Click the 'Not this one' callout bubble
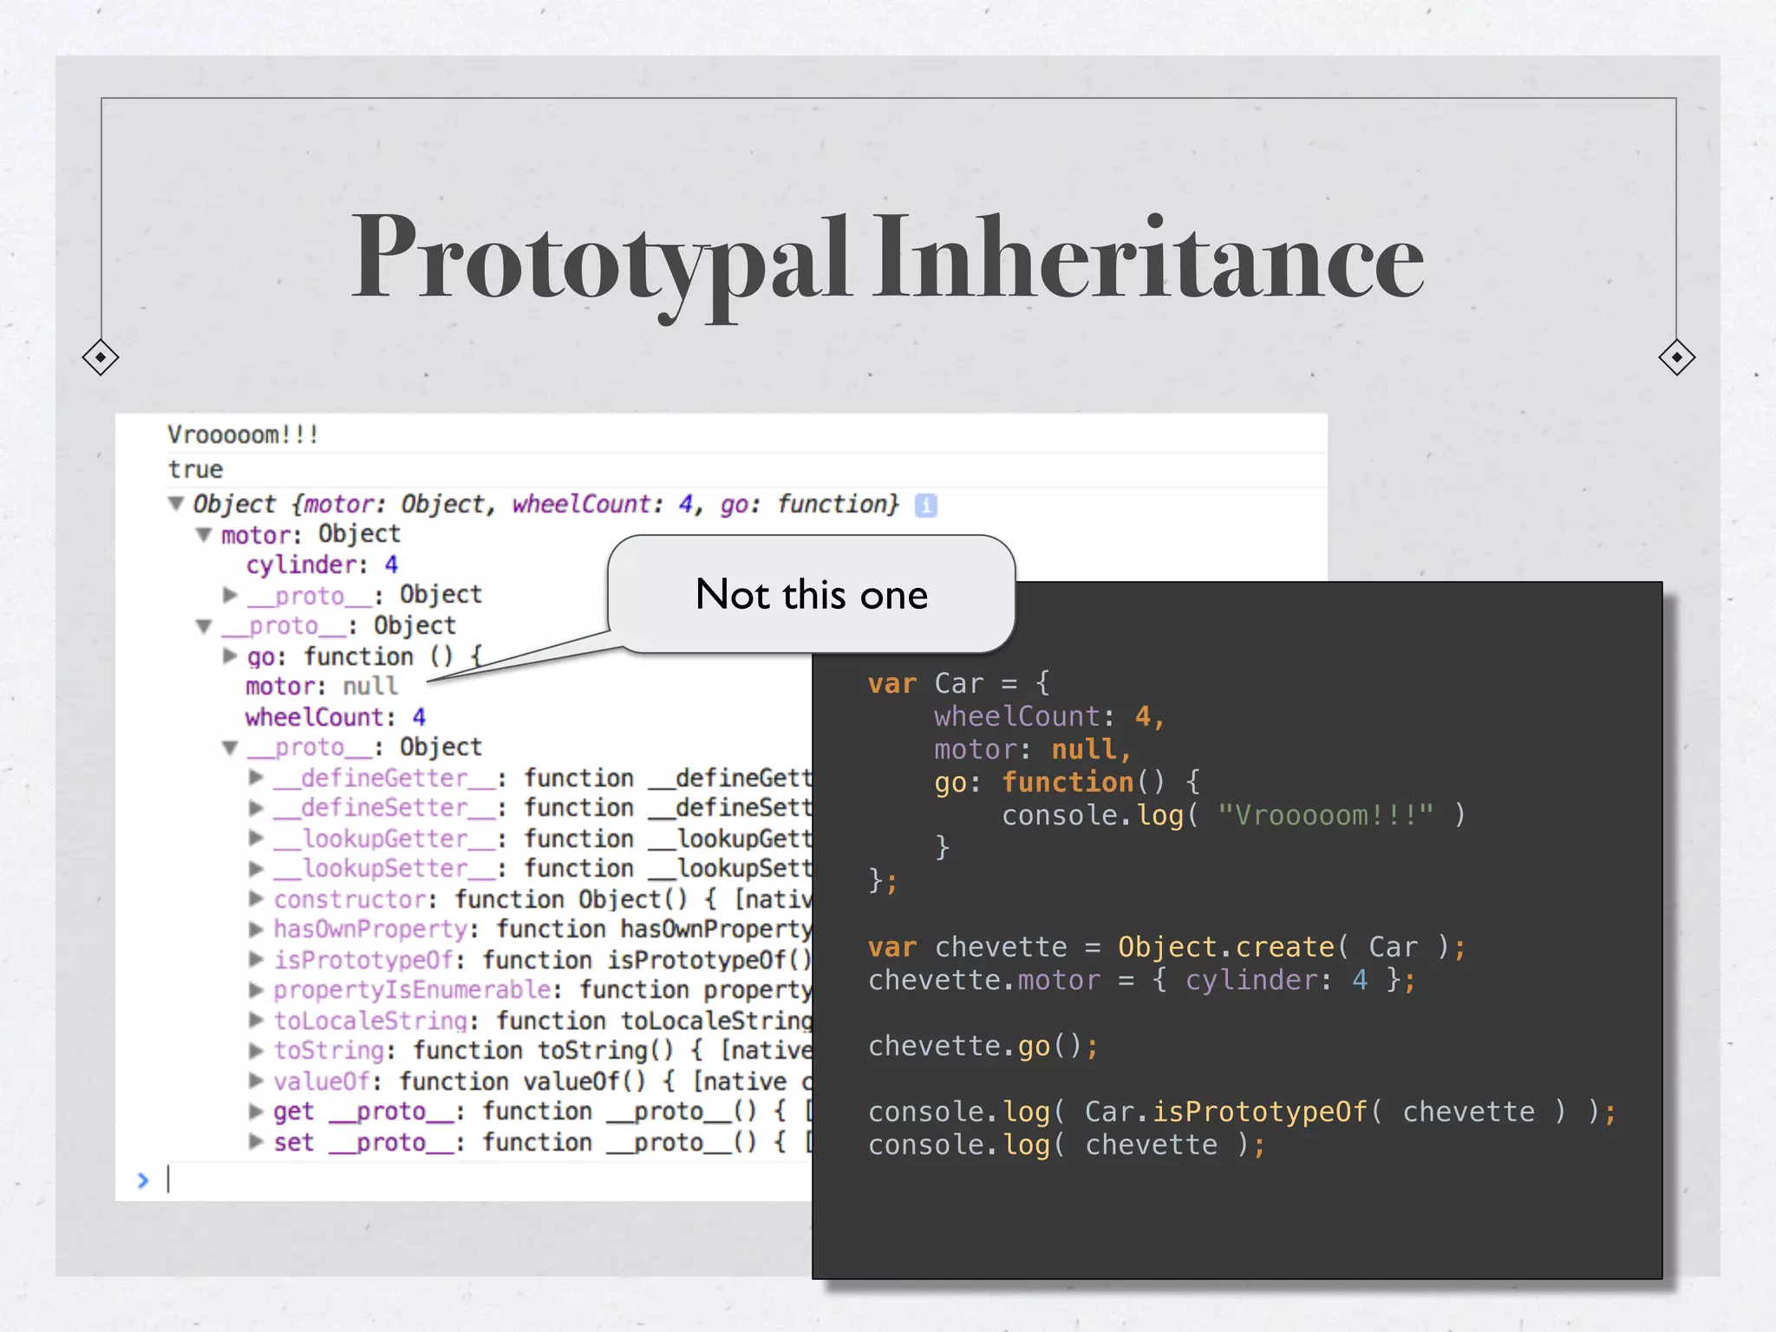The image size is (1776, 1332). [811, 595]
